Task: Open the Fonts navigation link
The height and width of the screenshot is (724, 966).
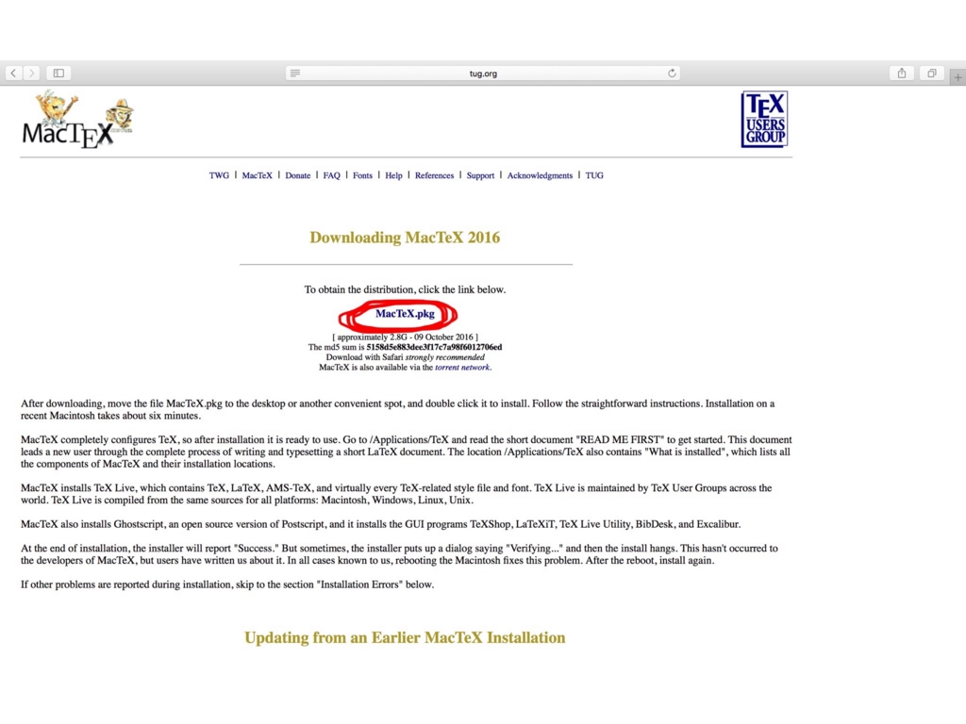Action: pos(362,175)
